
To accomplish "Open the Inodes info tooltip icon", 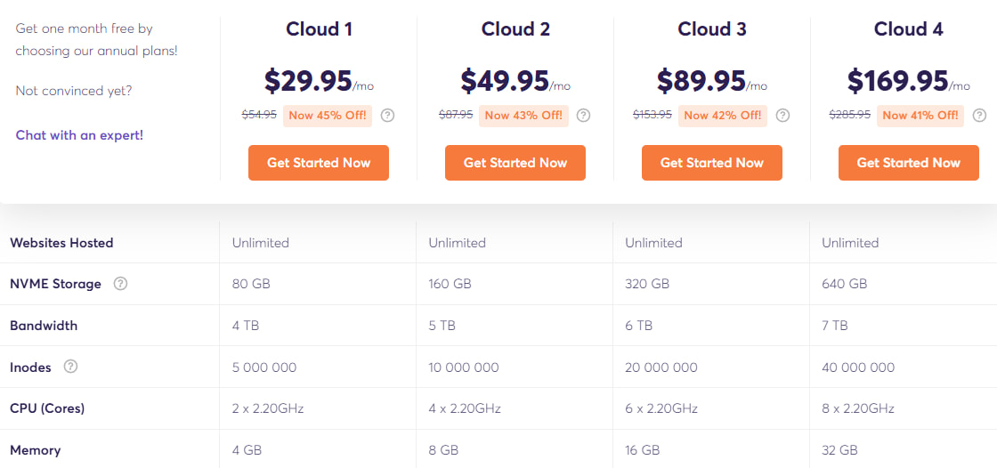I will click(71, 367).
